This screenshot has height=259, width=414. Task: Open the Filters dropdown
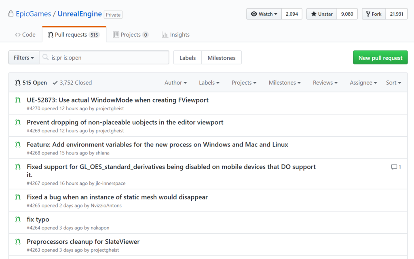pos(24,58)
